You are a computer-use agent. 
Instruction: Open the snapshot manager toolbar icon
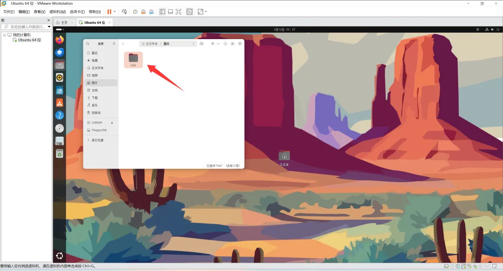click(x=151, y=12)
